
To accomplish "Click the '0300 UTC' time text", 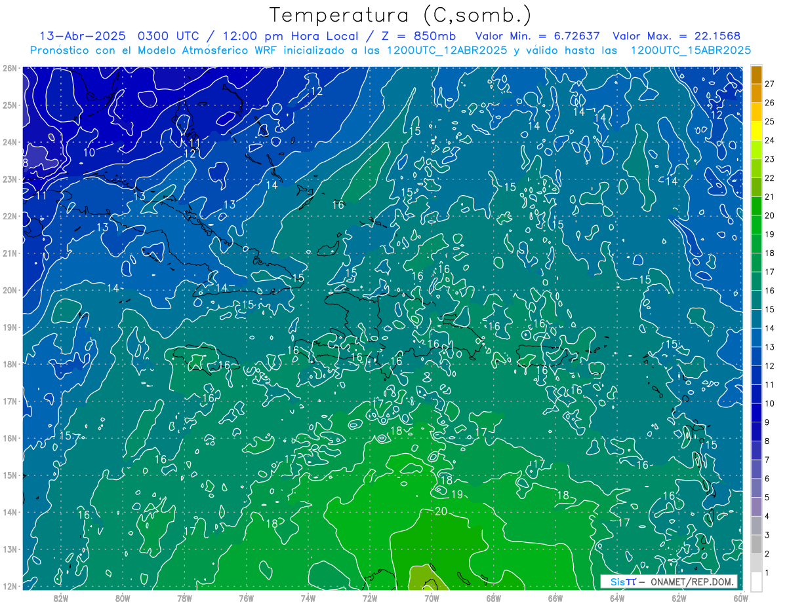I will (x=169, y=36).
